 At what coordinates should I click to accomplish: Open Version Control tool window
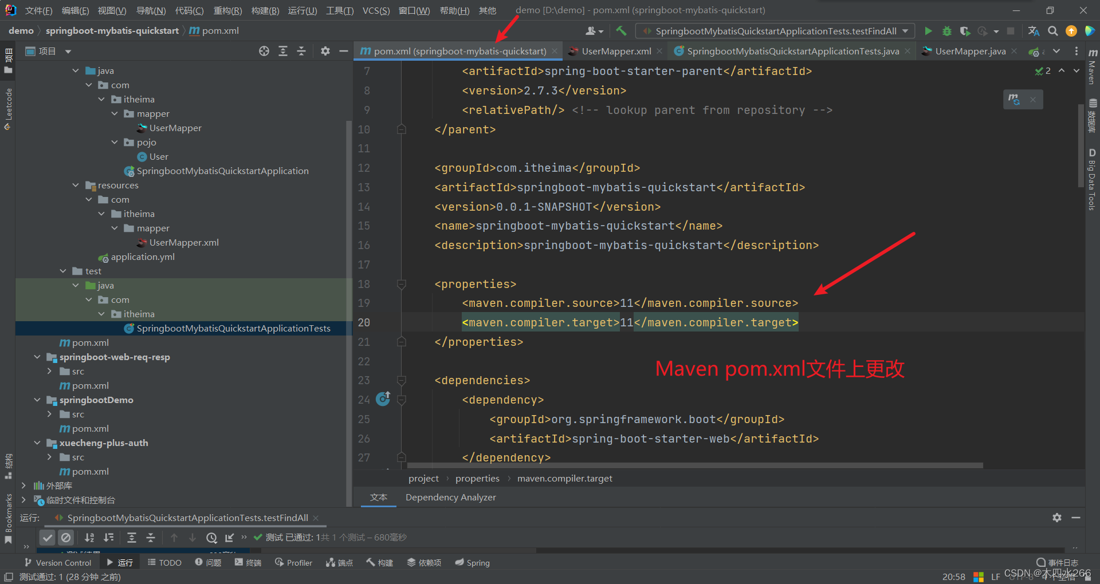click(x=58, y=563)
